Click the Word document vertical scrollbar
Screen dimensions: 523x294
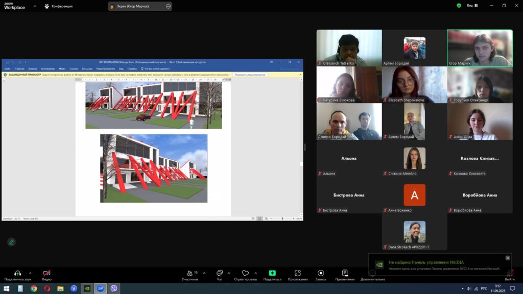point(301,148)
